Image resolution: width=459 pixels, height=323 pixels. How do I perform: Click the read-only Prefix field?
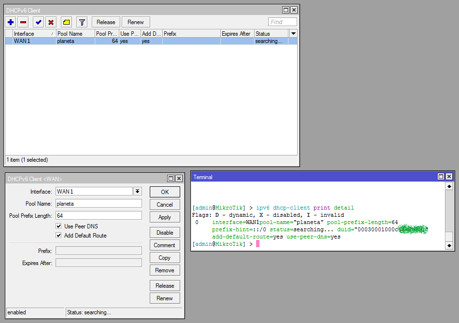point(99,251)
